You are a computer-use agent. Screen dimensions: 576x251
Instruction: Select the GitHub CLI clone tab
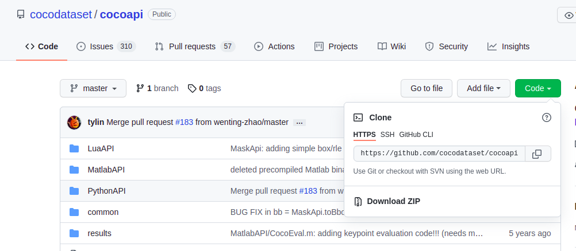(x=416, y=135)
